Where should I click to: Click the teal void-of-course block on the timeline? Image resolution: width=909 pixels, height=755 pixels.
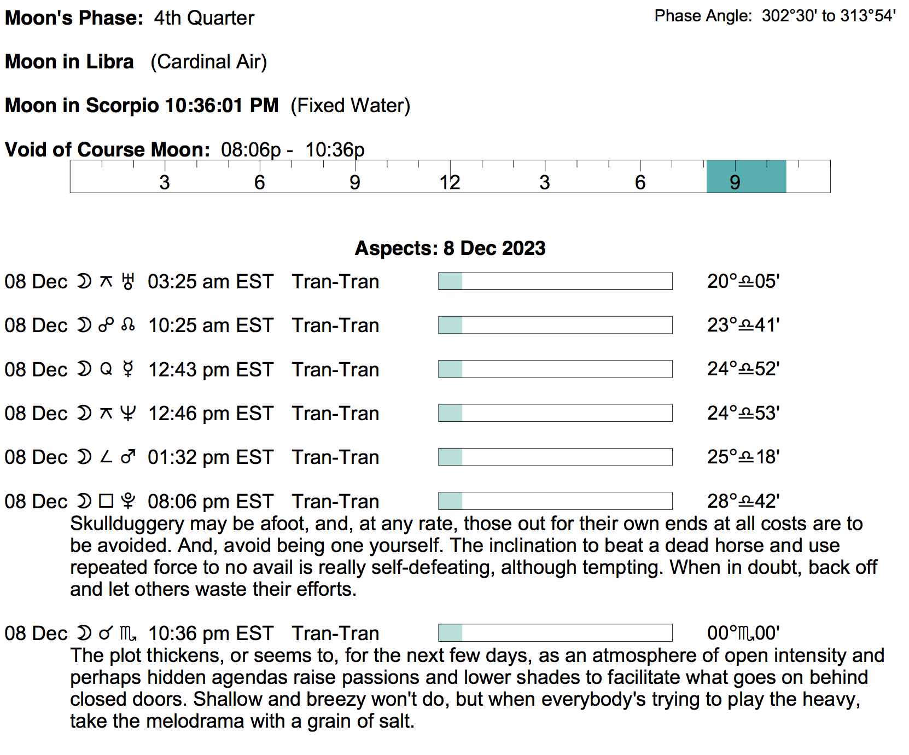tap(746, 177)
